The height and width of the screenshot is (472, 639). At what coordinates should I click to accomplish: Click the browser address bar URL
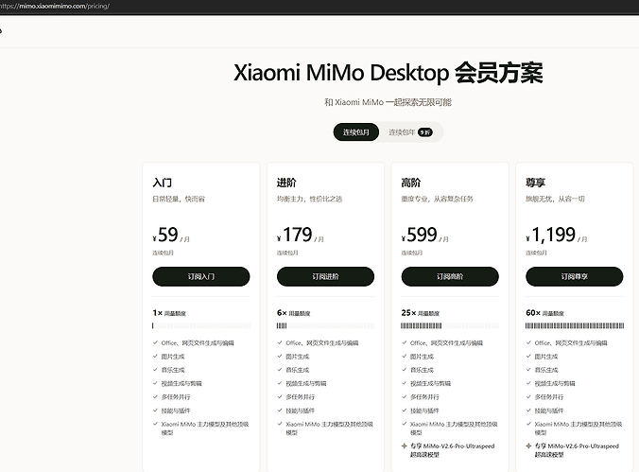pyautogui.click(x=55, y=6)
